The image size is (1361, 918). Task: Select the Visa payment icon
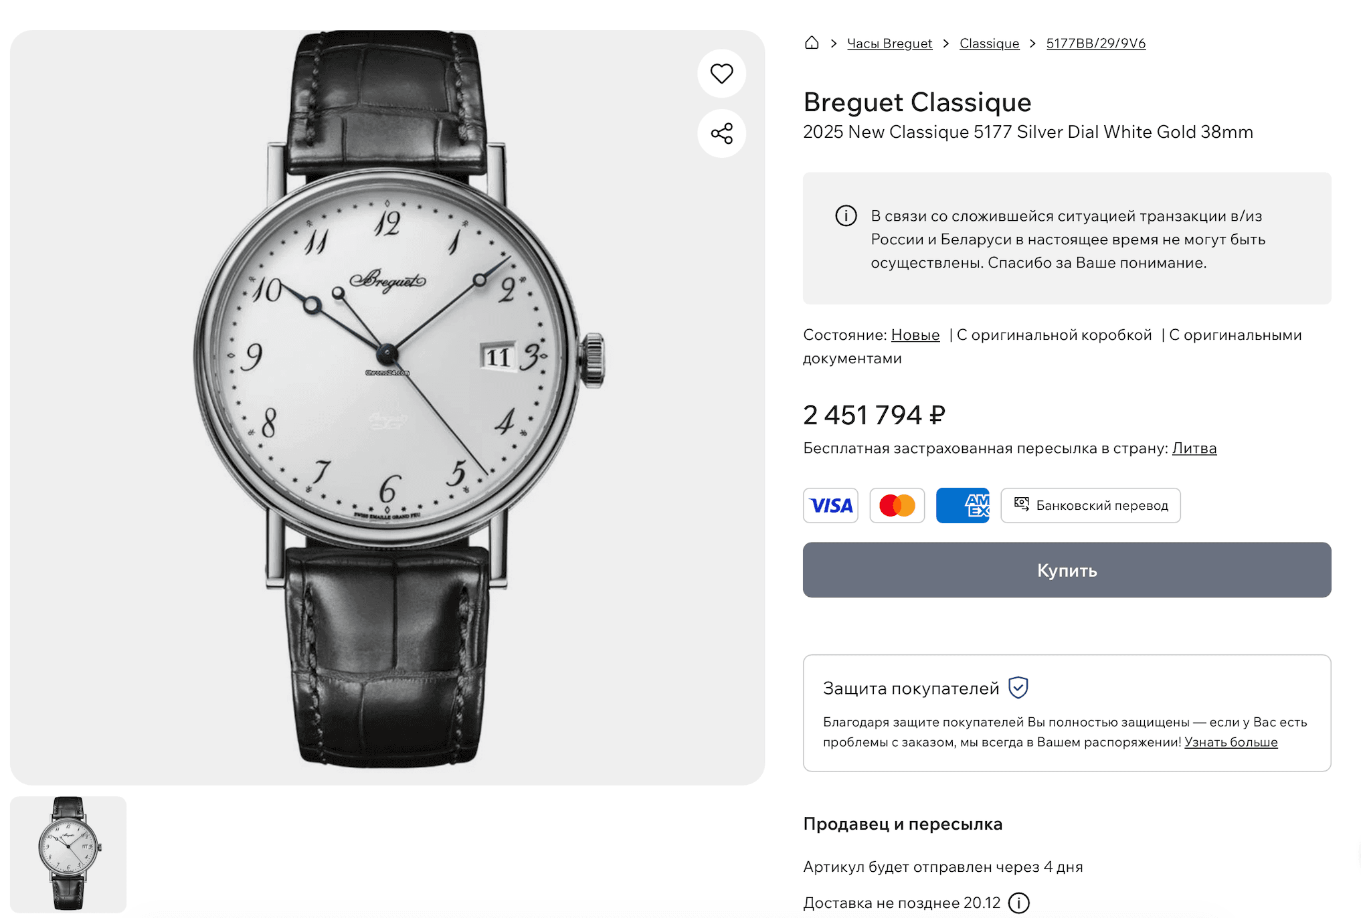pos(830,506)
